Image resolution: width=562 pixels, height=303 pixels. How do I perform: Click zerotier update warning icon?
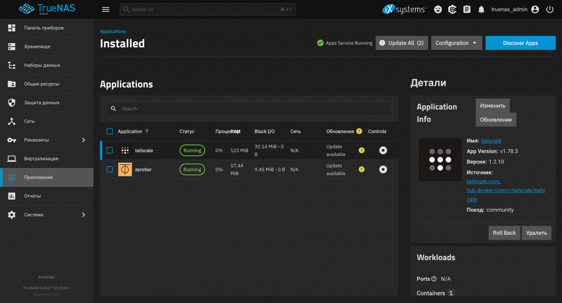(362, 169)
